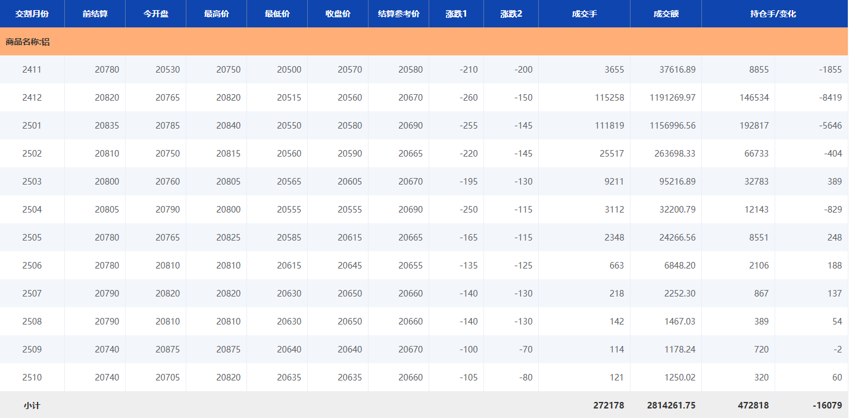Click the 交割月份 column header
The image size is (849, 418).
(x=32, y=14)
